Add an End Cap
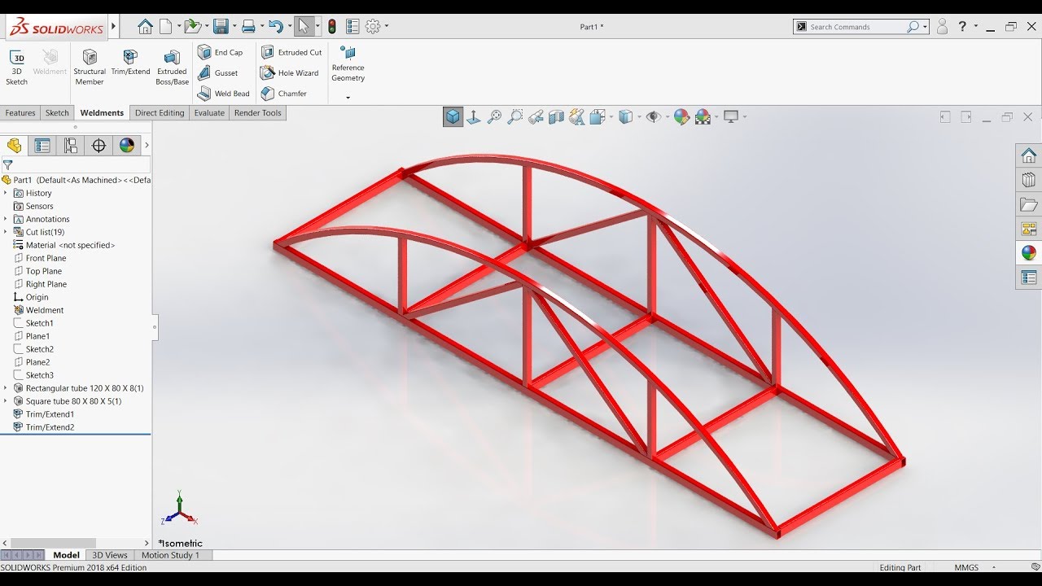The image size is (1042, 586). coord(220,52)
